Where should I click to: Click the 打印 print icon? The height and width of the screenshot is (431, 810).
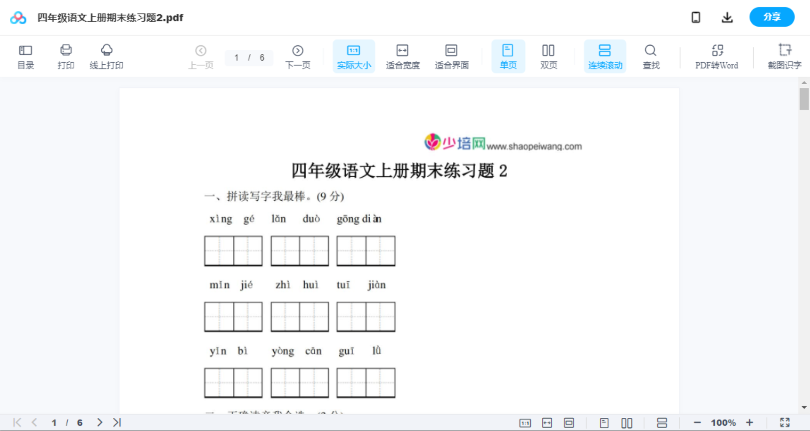coord(65,56)
